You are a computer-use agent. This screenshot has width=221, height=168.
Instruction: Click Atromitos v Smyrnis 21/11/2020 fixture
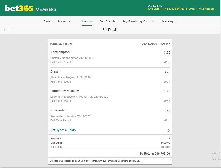tap(71, 77)
